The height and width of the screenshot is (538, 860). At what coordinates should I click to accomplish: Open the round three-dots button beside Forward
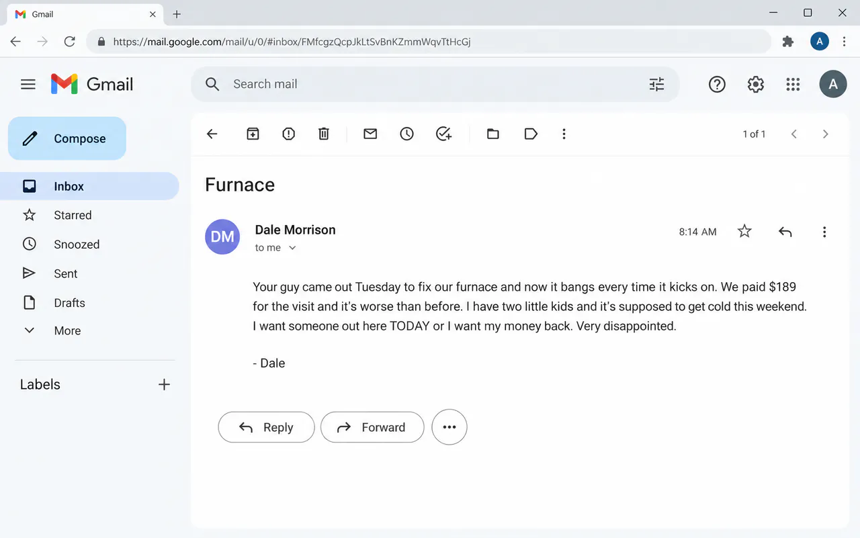click(x=449, y=427)
